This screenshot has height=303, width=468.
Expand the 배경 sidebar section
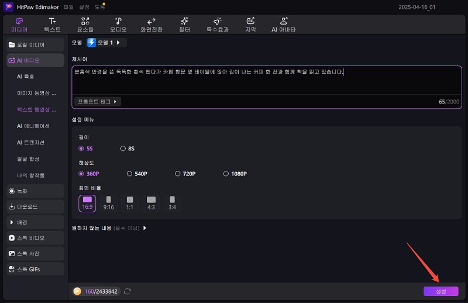click(35, 222)
